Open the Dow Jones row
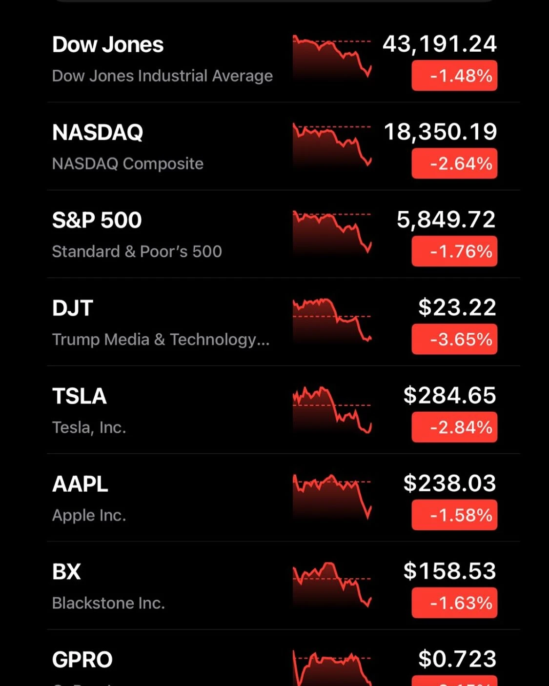 coord(161,59)
